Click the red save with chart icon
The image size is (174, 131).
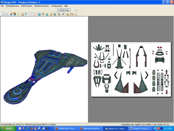(x=68, y=14)
